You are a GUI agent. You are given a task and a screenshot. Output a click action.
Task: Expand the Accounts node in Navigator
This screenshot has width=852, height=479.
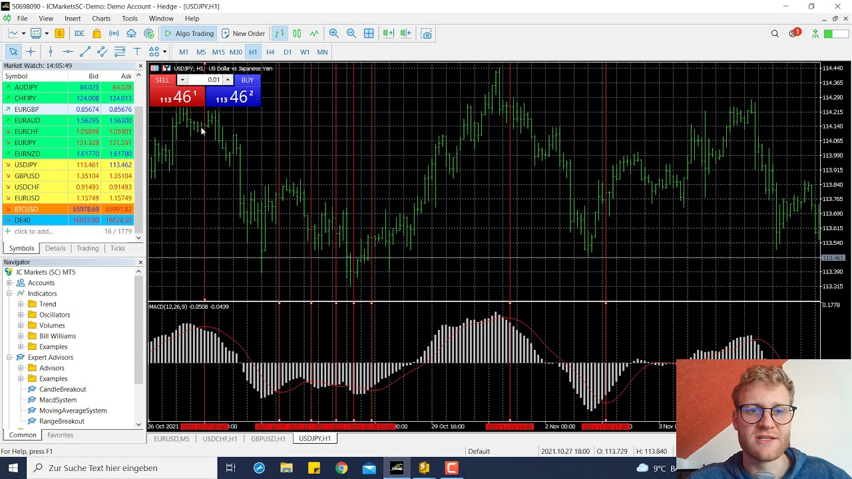[9, 283]
